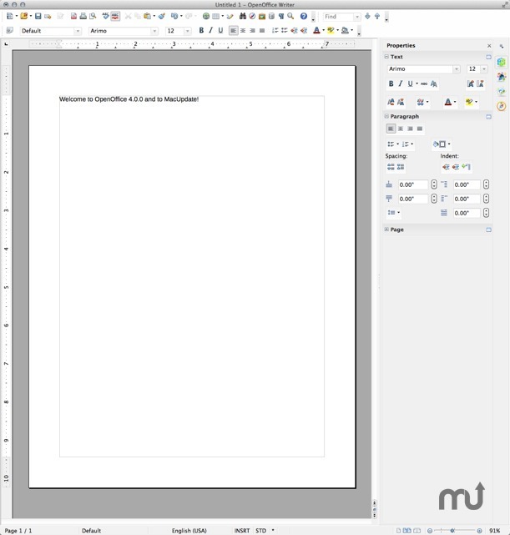Click the Save document icon in toolbar
510x535 pixels.
(38, 16)
